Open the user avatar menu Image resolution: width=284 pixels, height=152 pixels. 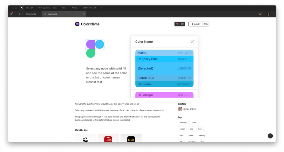[x=269, y=14]
